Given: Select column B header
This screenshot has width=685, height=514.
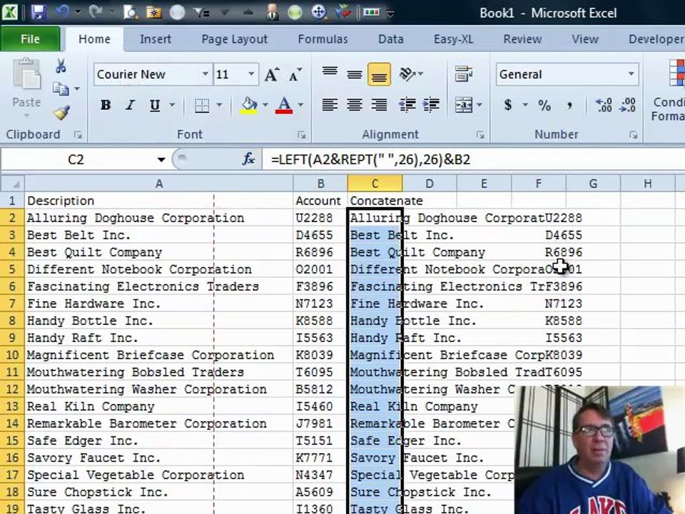Looking at the screenshot, I should (x=320, y=183).
